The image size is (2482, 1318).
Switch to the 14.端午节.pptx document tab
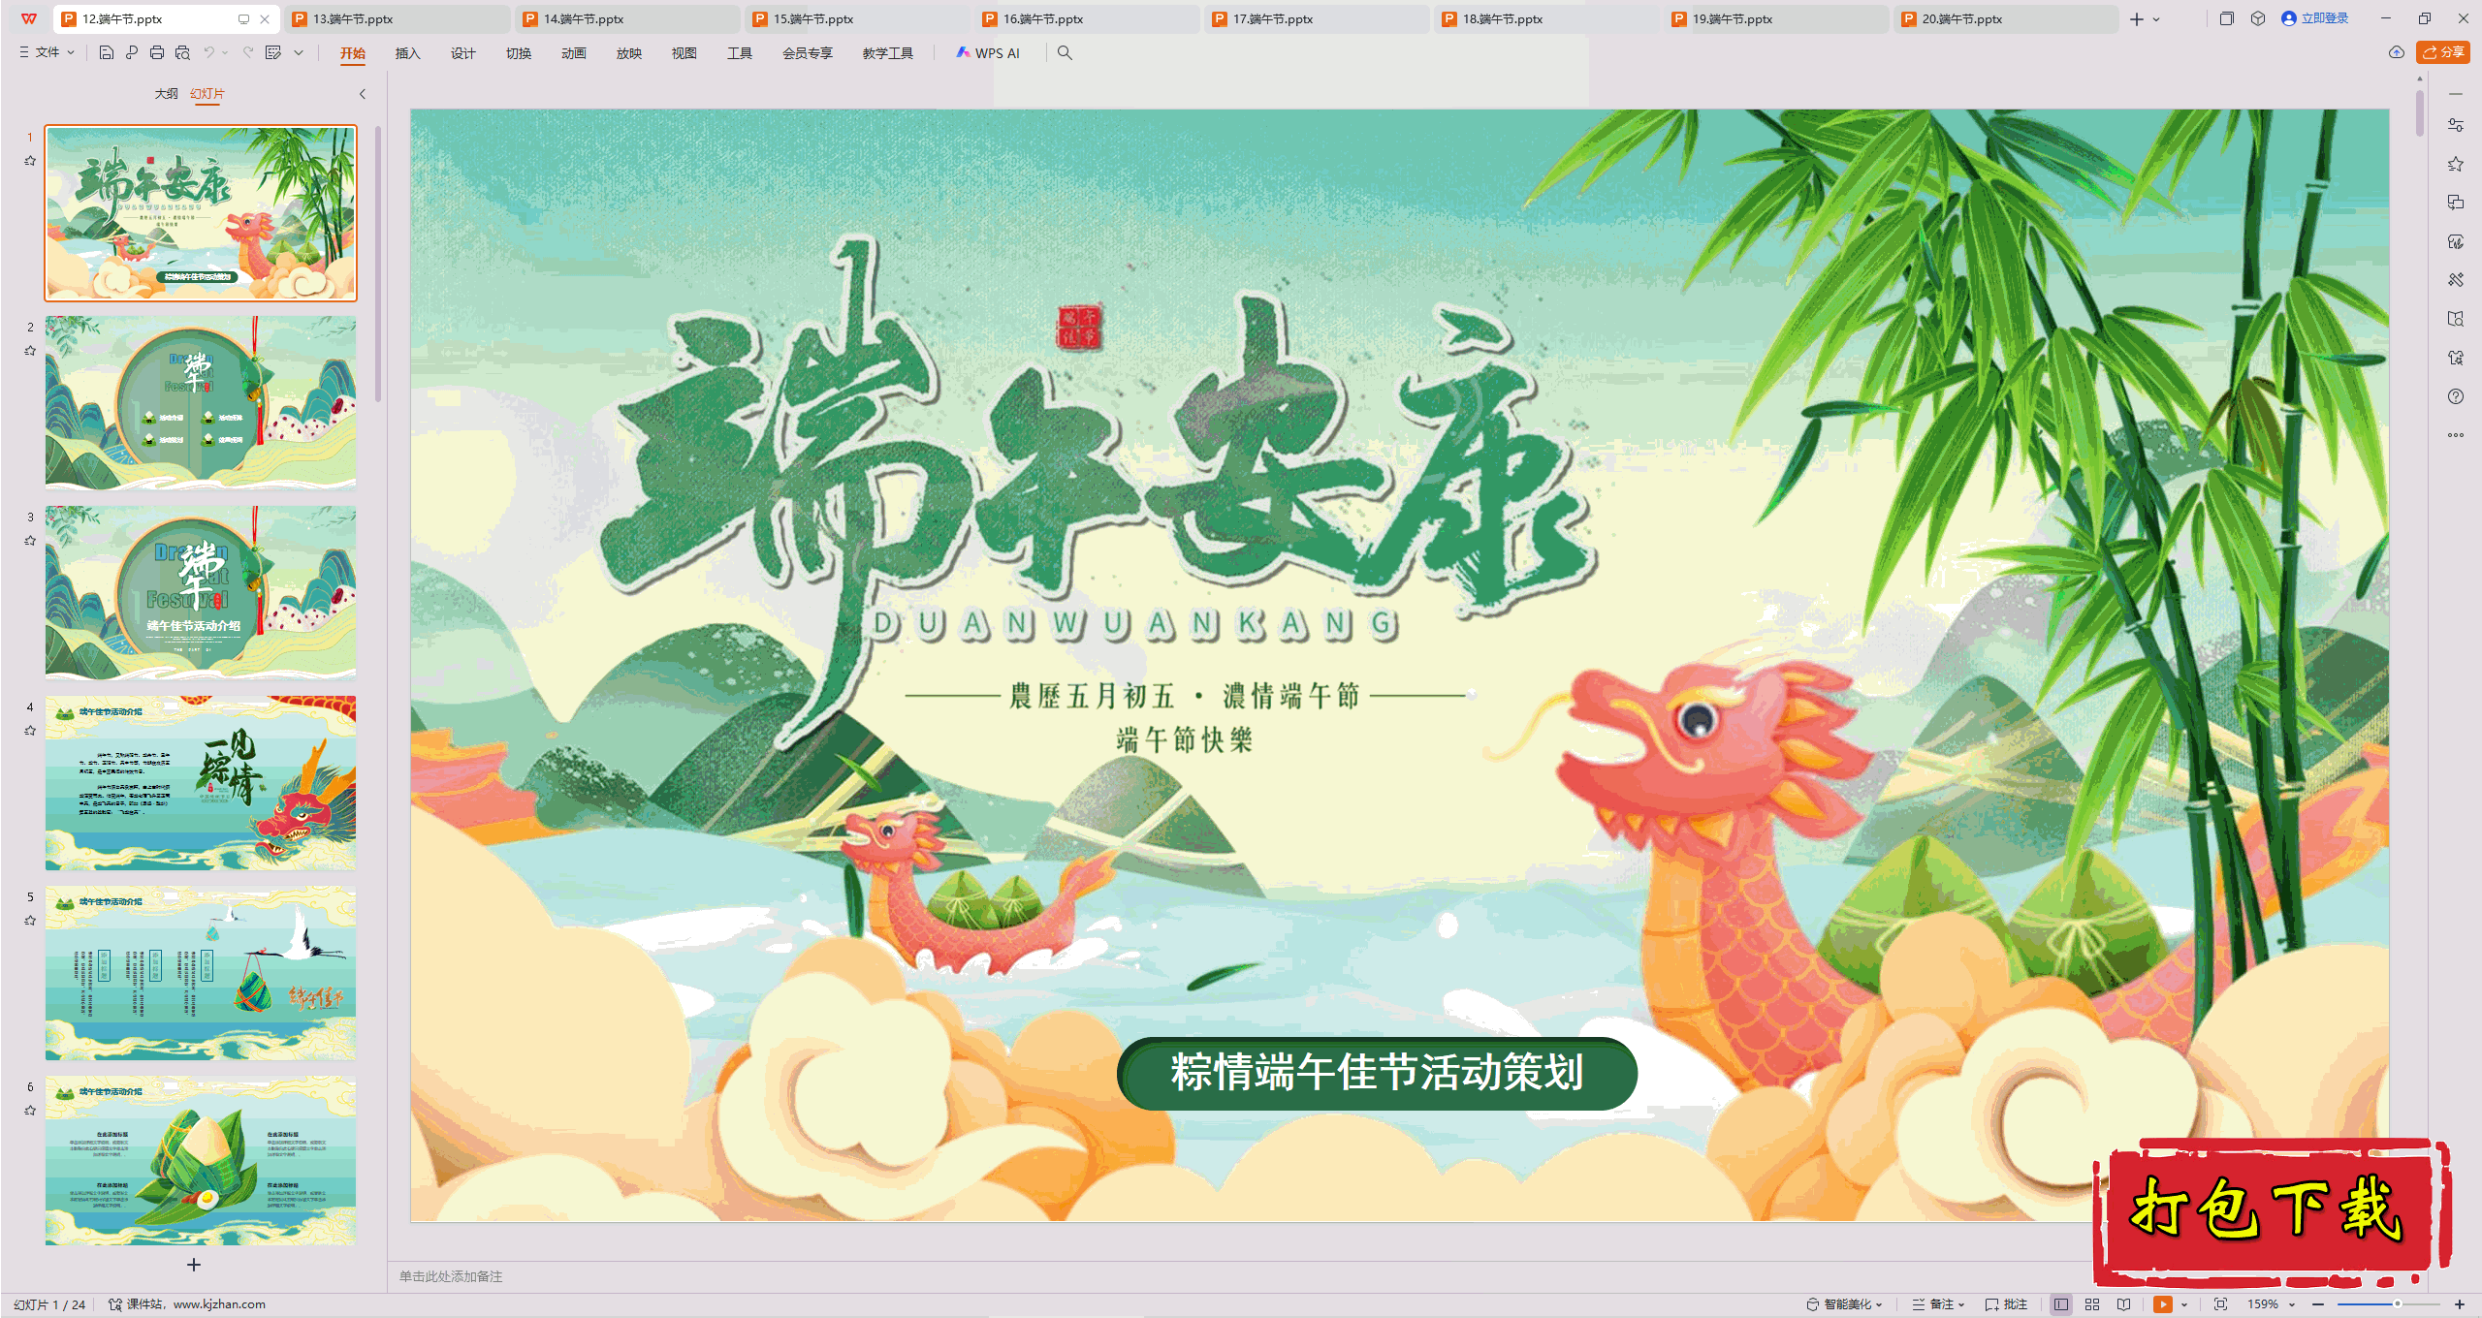[x=583, y=18]
